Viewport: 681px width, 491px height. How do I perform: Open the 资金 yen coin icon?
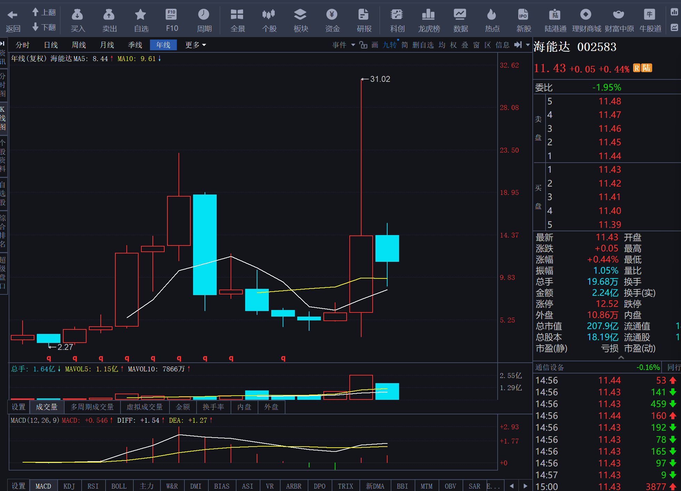[332, 15]
